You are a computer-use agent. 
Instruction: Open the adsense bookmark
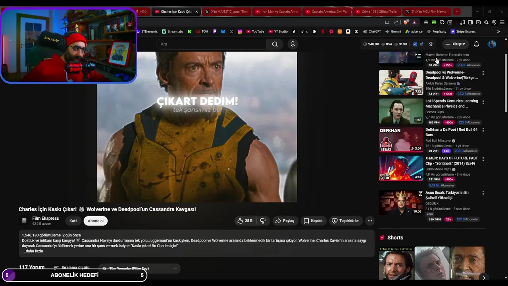tap(414, 31)
